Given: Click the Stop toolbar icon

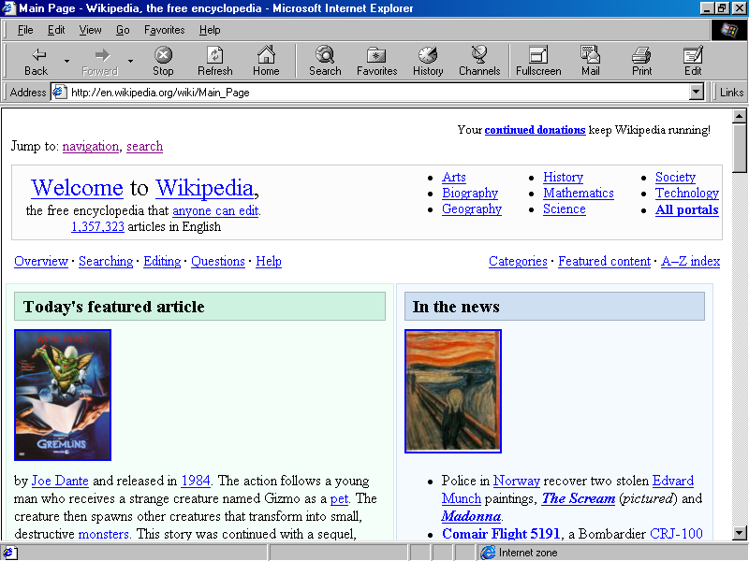Looking at the screenshot, I should (x=163, y=55).
